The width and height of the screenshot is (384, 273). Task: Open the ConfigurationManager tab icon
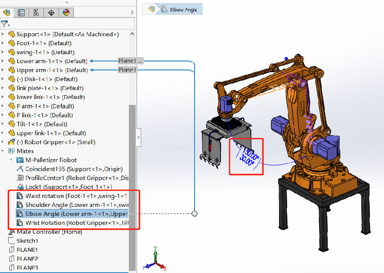point(36,12)
